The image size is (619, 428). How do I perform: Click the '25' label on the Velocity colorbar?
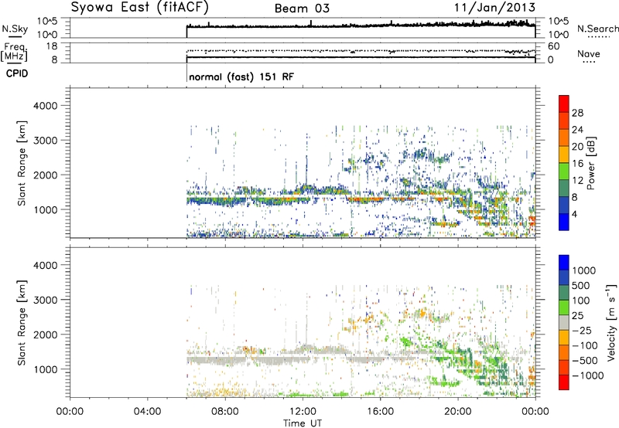[x=577, y=315]
